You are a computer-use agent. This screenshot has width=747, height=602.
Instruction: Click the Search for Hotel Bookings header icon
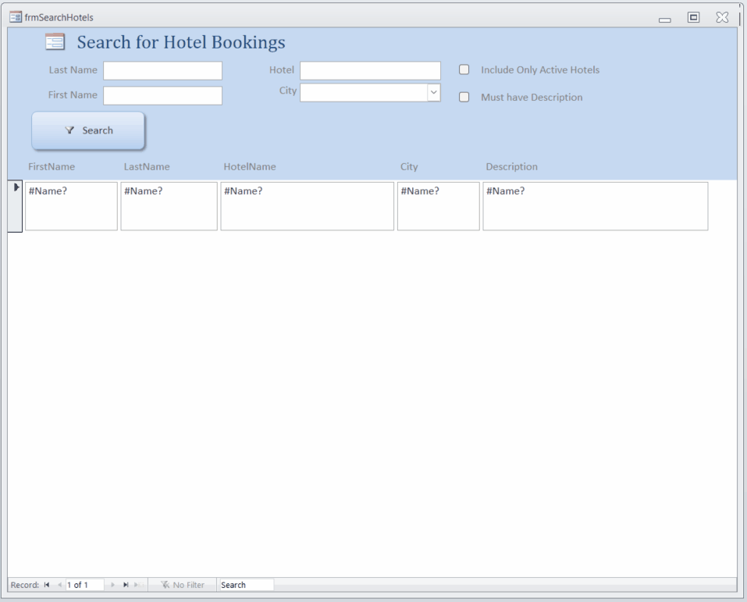[x=53, y=41]
